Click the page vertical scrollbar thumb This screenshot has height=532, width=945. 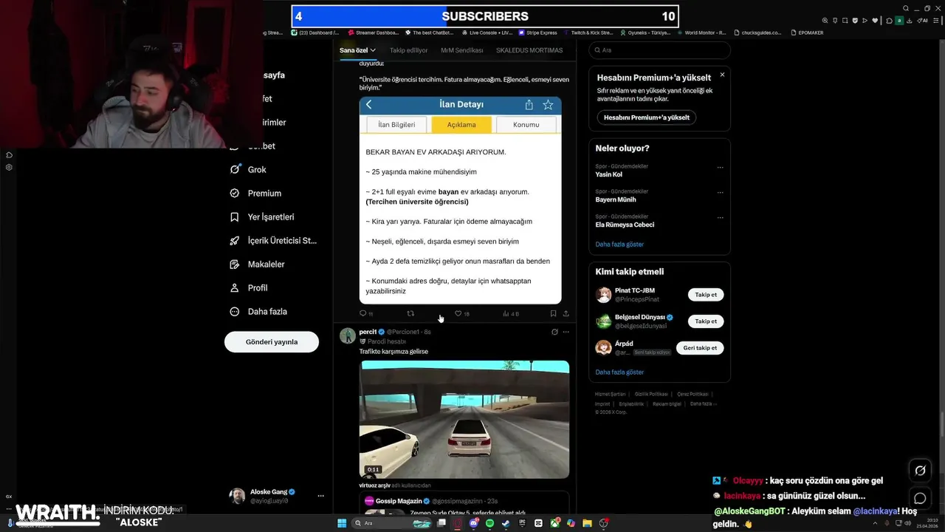tap(941, 424)
